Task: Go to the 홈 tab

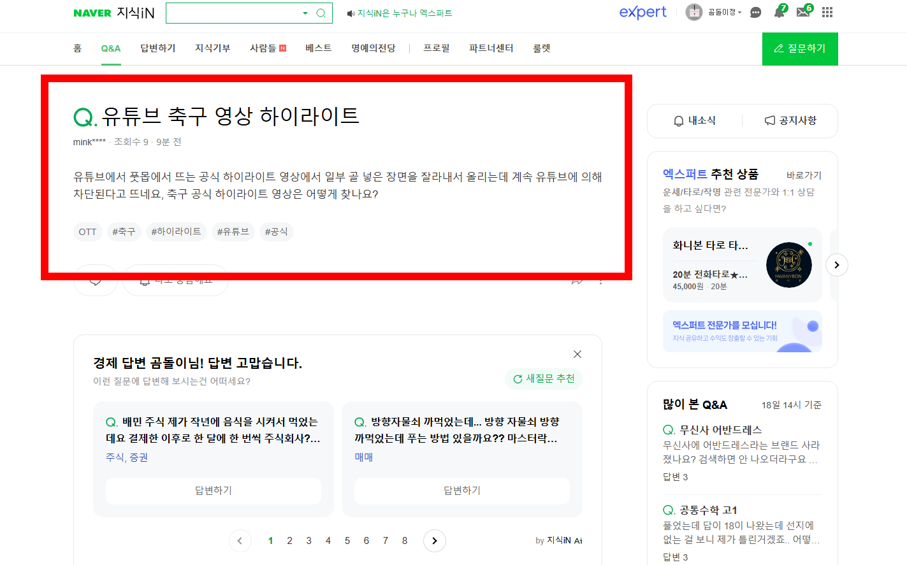Action: (x=78, y=48)
